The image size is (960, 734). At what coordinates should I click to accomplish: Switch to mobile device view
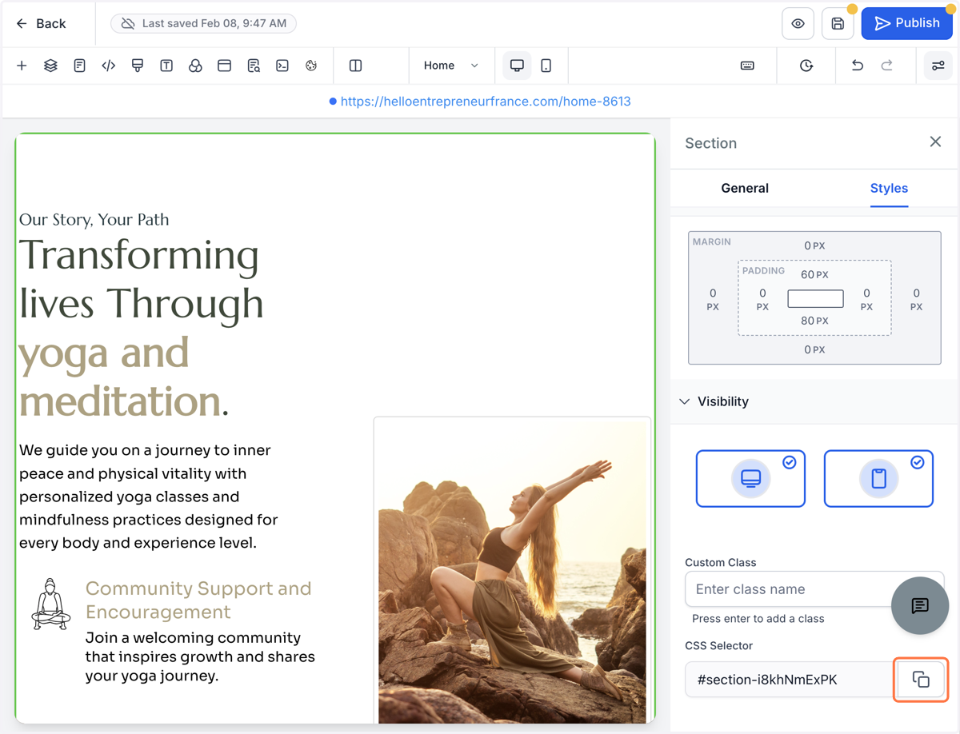coord(546,66)
